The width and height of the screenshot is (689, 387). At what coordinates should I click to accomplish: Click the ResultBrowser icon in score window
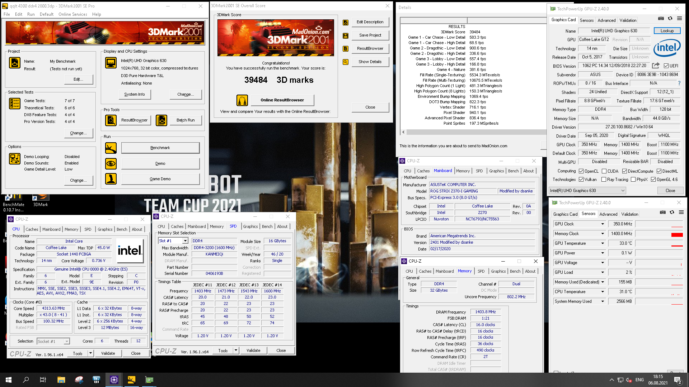point(346,49)
